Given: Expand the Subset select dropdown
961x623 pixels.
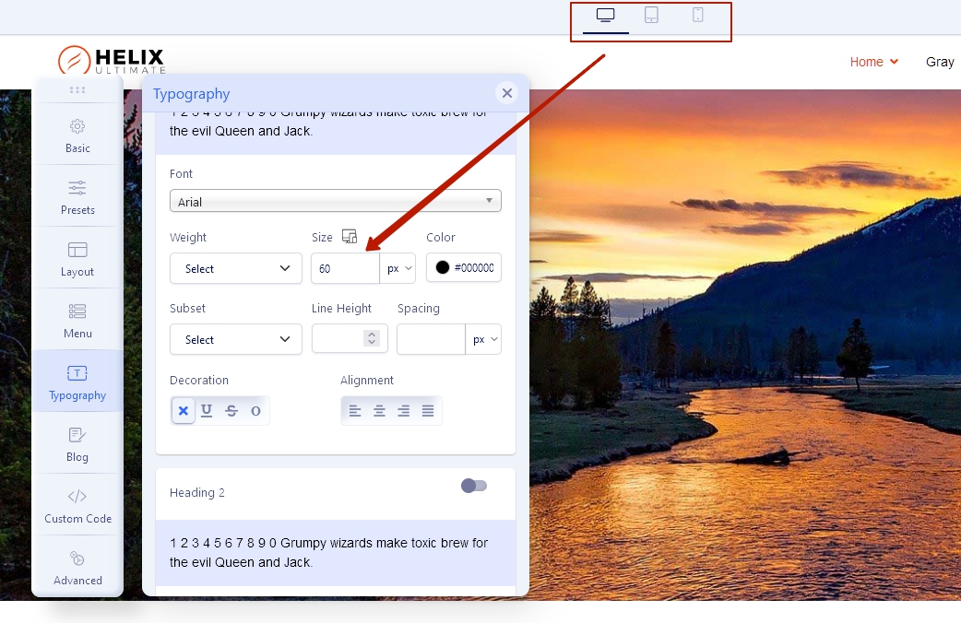Looking at the screenshot, I should (235, 339).
